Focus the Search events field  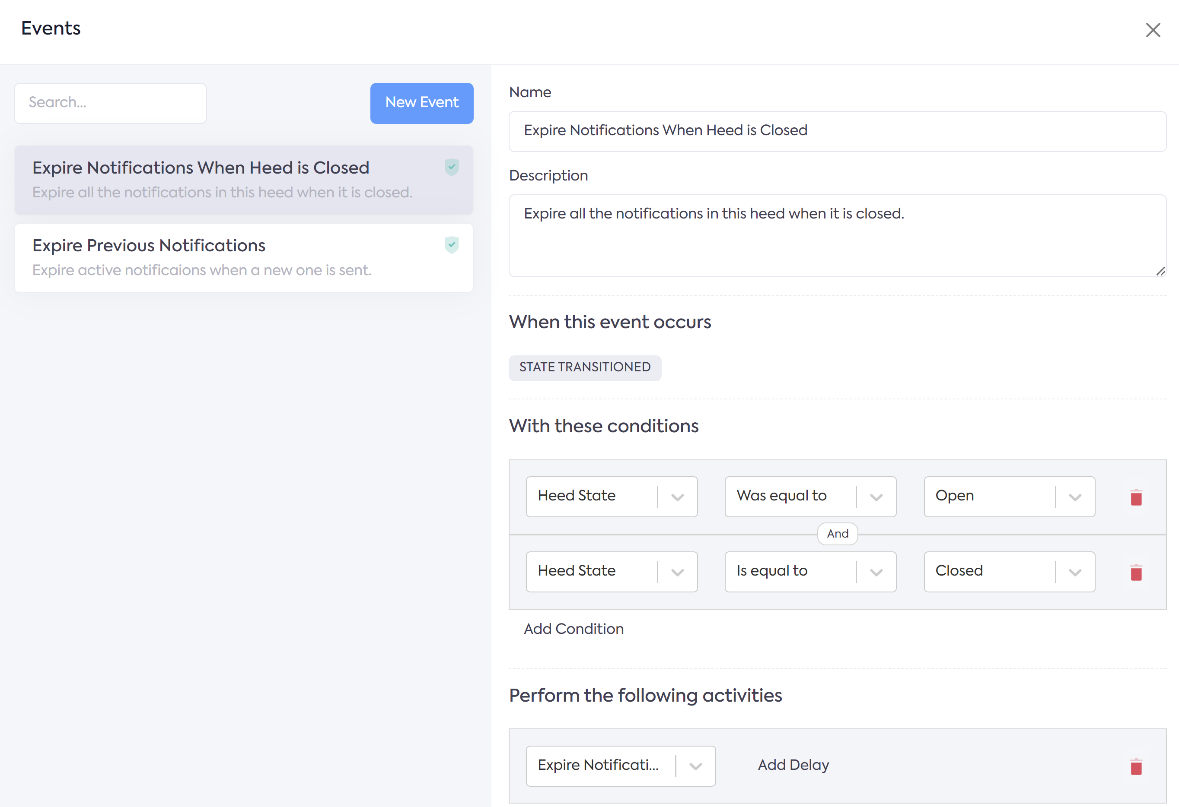tap(110, 103)
